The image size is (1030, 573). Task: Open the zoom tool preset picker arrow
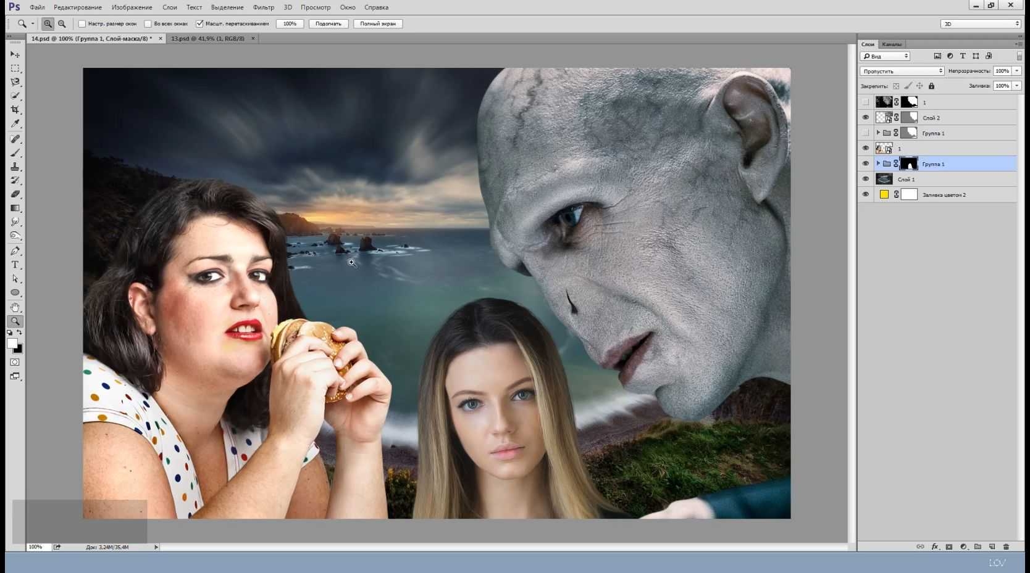(x=33, y=23)
